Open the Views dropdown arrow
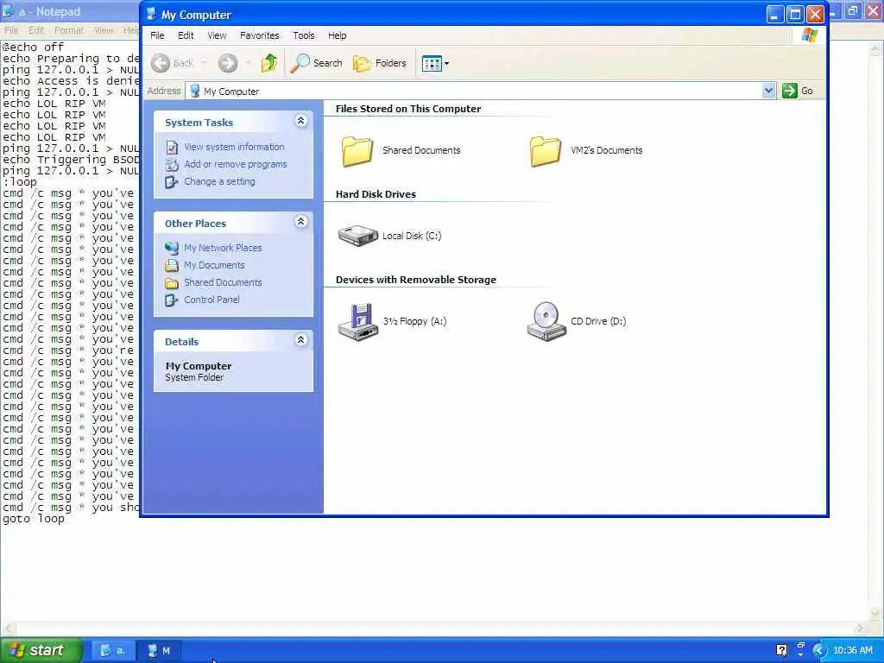This screenshot has width=884, height=663. click(446, 64)
